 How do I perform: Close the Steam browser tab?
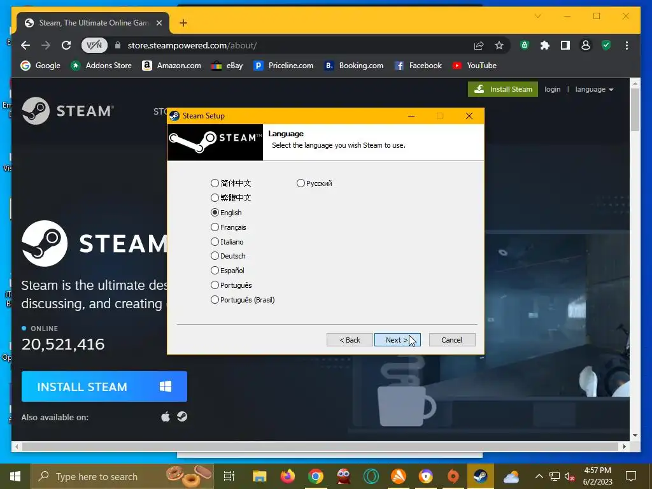coord(159,23)
